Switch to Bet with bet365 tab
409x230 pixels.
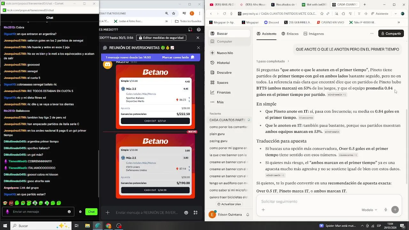314,4
